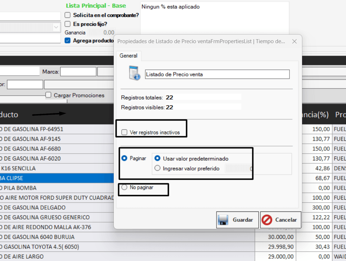Select the FILTRO DE GASOLINA DELGADO row
The height and width of the screenshot is (261, 346).
(x=54, y=208)
